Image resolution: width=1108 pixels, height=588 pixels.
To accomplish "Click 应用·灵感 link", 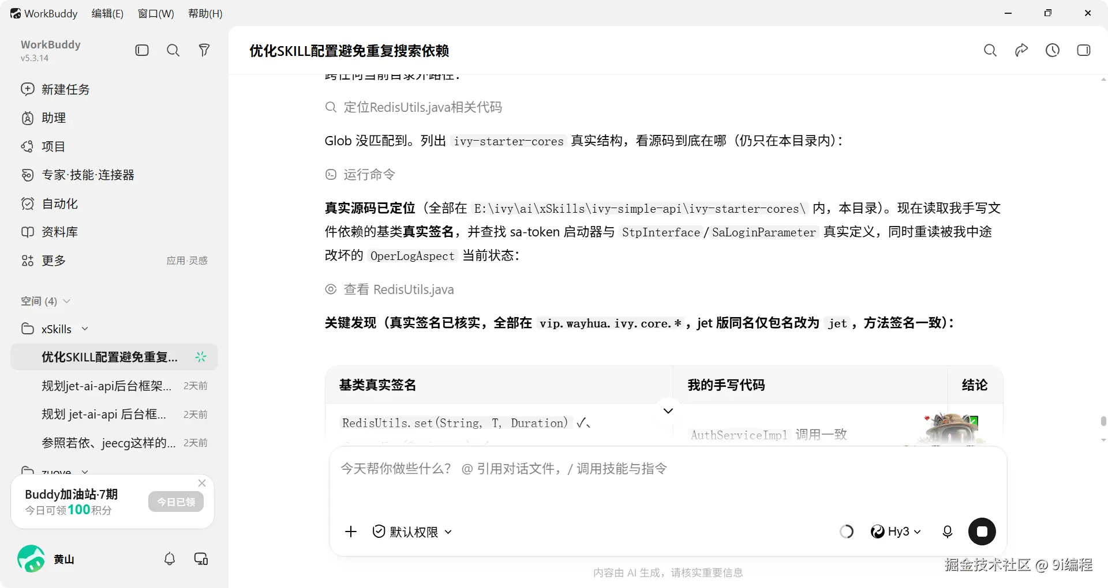I will pos(187,261).
